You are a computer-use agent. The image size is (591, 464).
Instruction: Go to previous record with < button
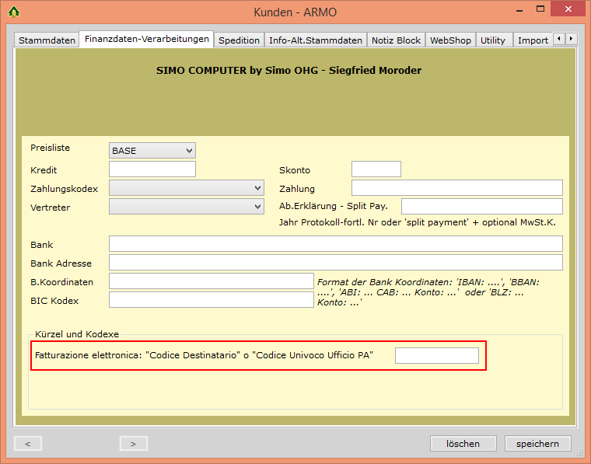click(28, 443)
